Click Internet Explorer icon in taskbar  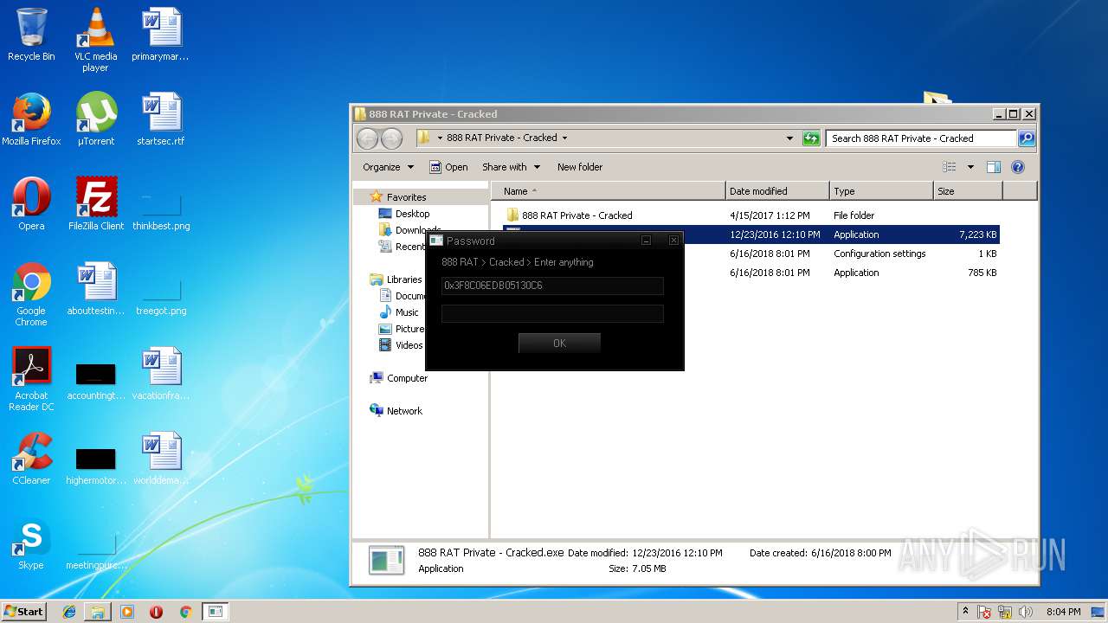69,612
